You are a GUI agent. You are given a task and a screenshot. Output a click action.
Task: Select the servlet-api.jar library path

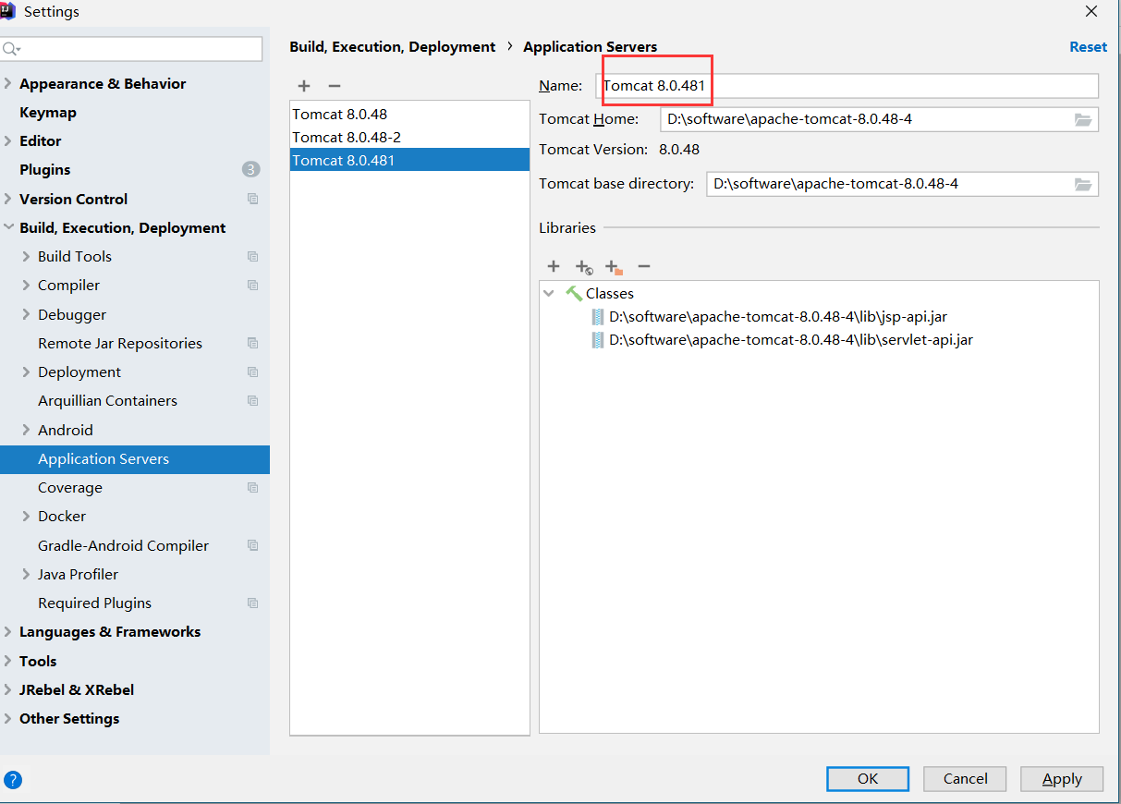tap(791, 340)
